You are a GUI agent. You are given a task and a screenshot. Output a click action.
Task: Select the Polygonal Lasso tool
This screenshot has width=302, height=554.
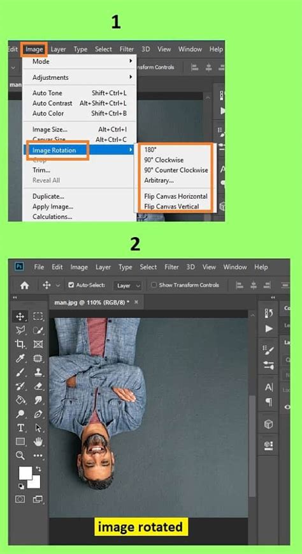[x=20, y=330]
